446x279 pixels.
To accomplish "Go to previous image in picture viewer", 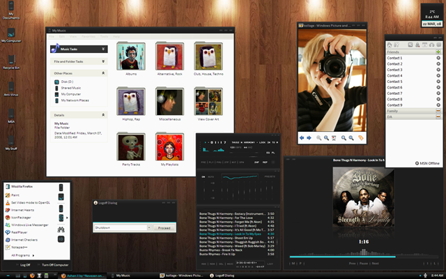I will click(x=302, y=138).
